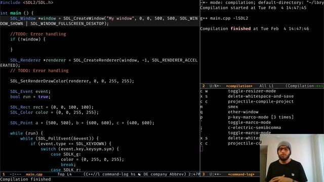Click the webcam video overlay of presenter
Screen dimensions: 324x182
click(x=292, y=158)
